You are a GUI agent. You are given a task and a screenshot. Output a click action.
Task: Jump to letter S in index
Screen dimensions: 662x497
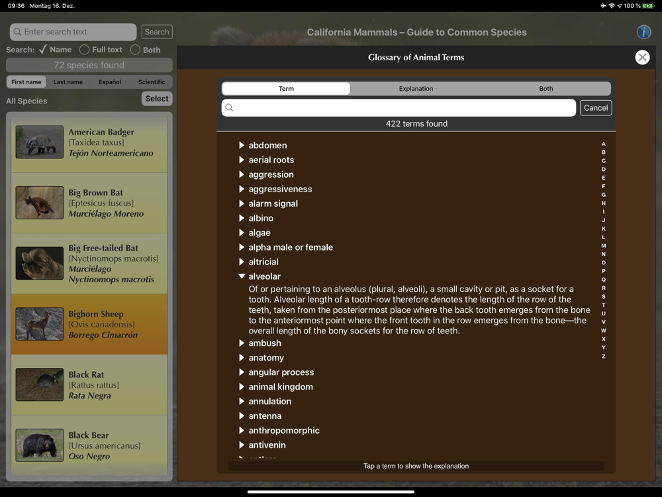pos(603,296)
